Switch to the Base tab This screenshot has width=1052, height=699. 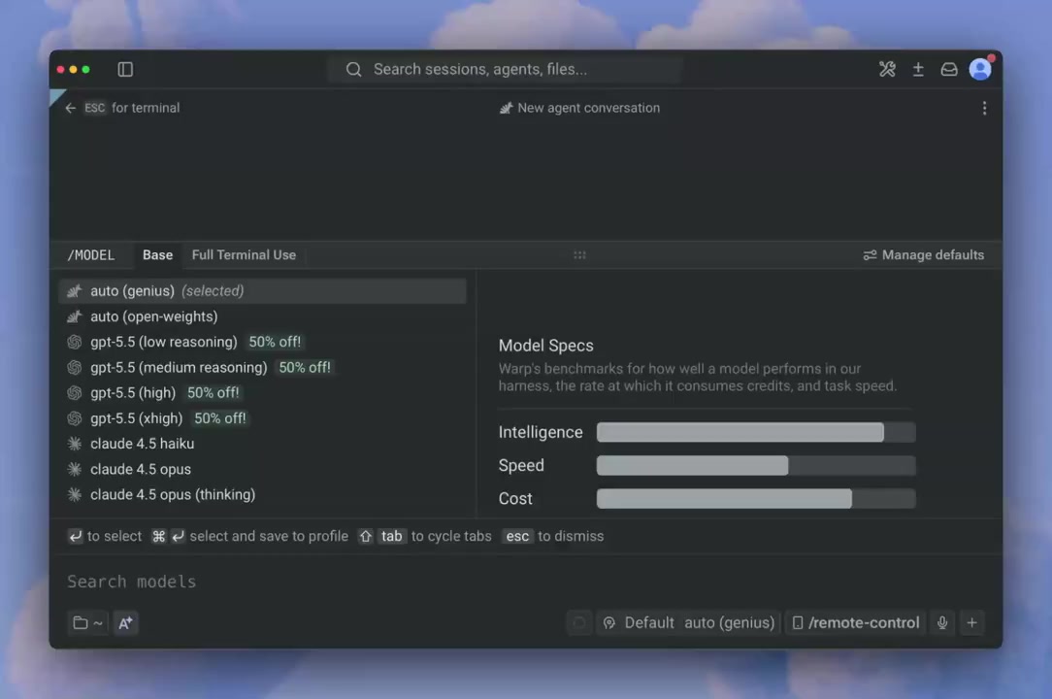point(157,255)
